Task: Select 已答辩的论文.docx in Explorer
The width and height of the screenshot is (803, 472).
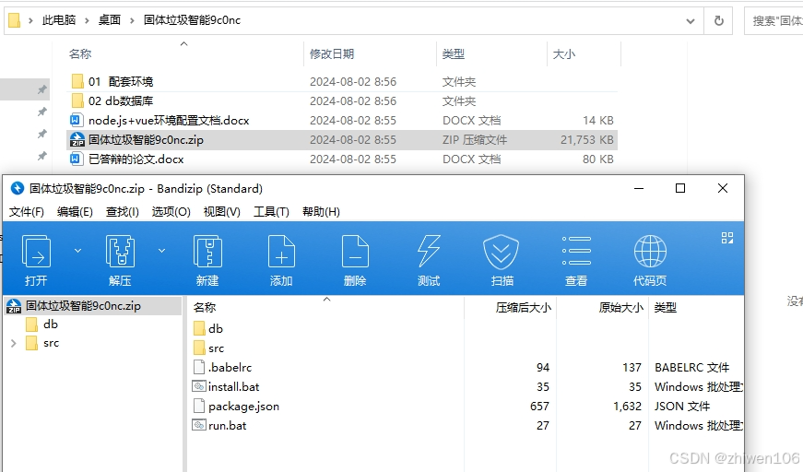Action: [136, 159]
